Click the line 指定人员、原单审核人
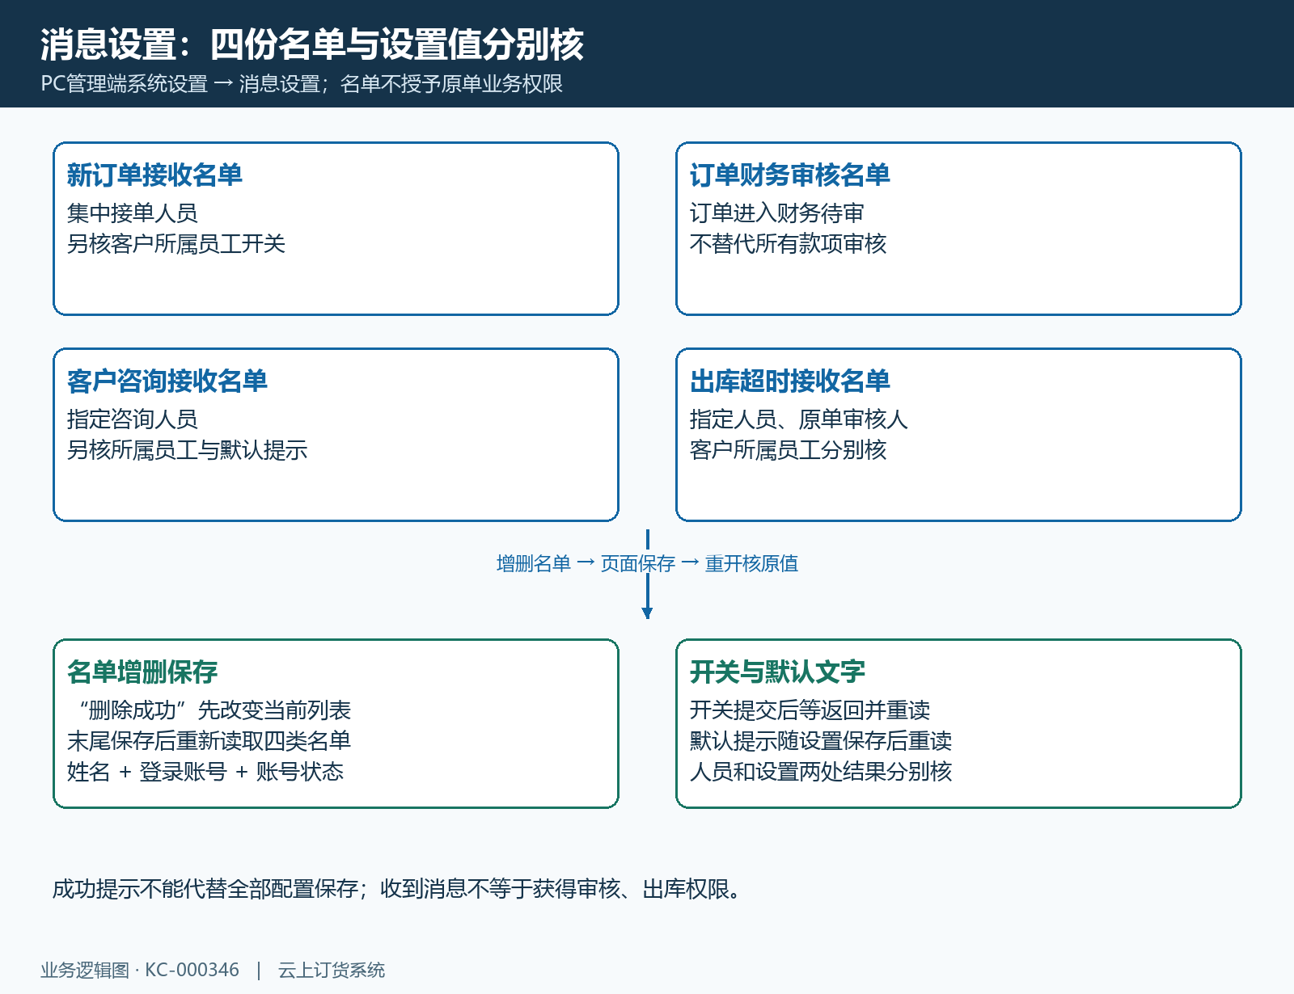 coord(798,419)
